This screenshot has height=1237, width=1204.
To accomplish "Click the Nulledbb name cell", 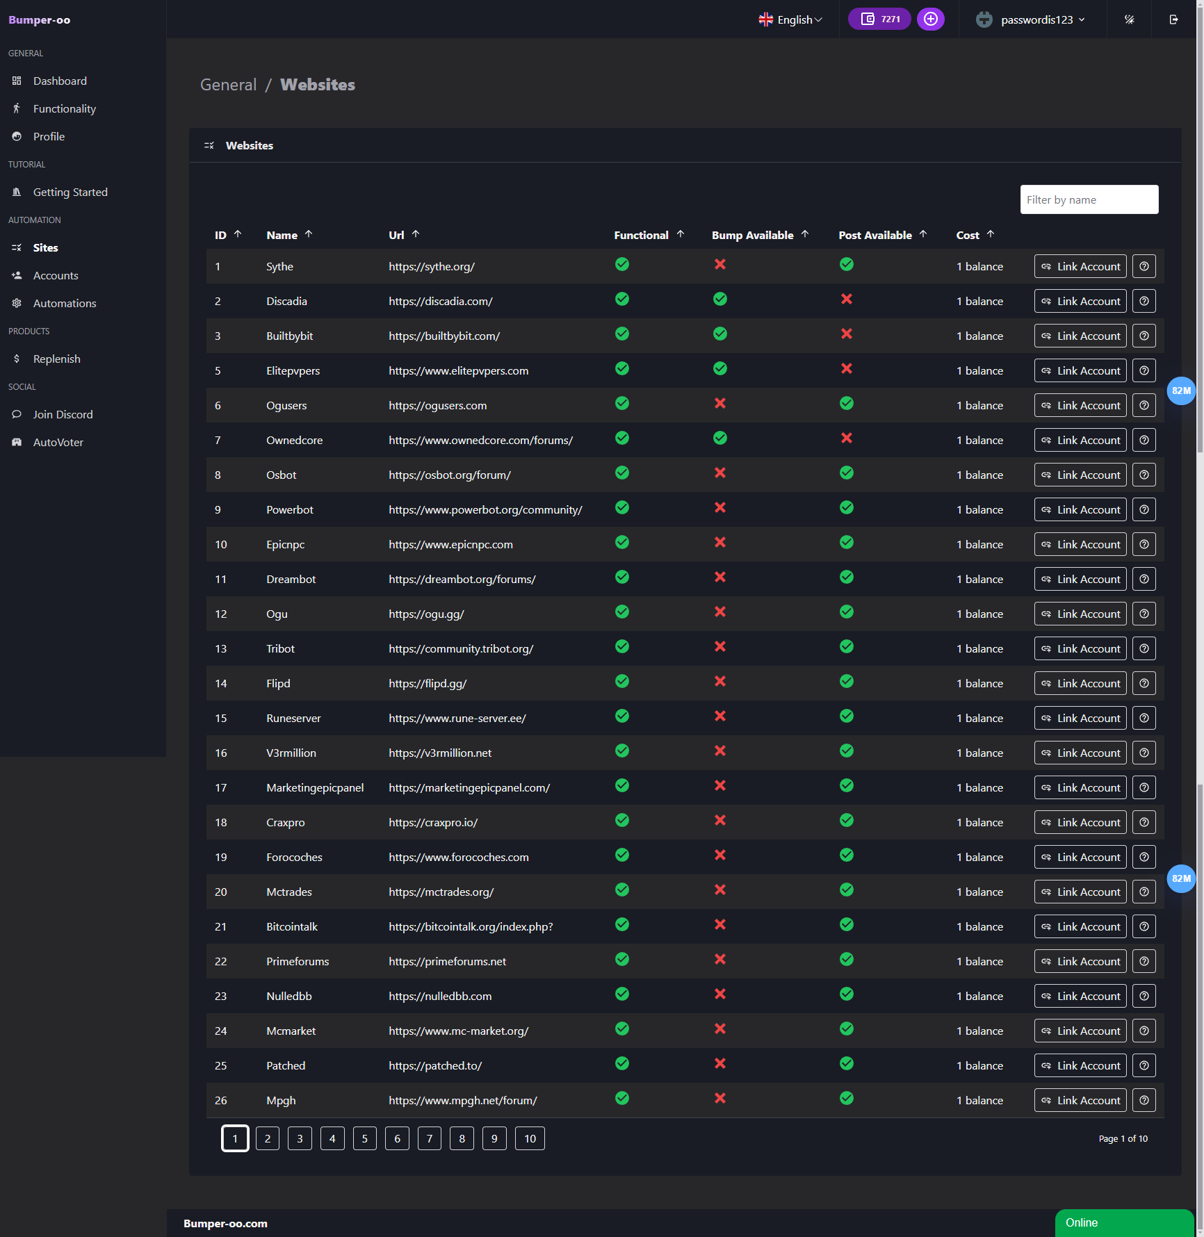I will [x=289, y=996].
